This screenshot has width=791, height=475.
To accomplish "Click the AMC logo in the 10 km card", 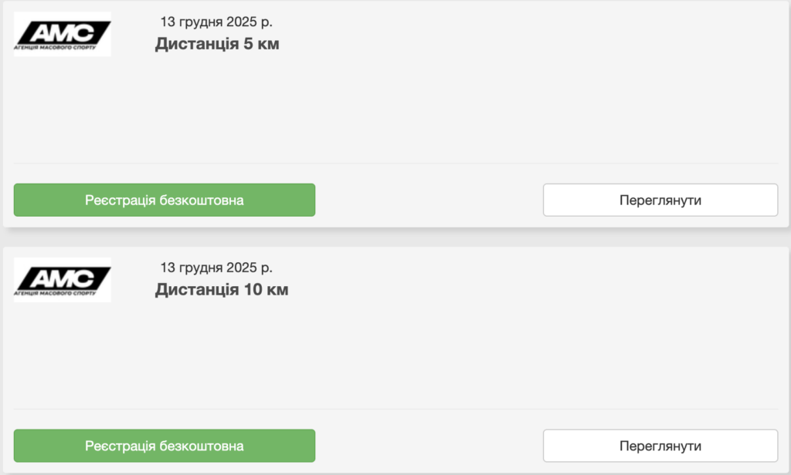I will click(x=63, y=278).
